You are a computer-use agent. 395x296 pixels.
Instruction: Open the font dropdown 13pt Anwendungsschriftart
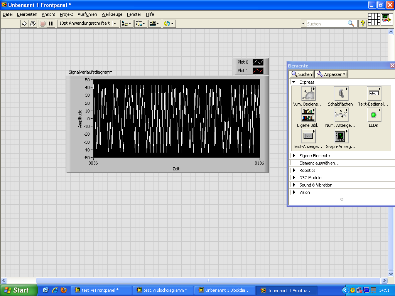88,24
